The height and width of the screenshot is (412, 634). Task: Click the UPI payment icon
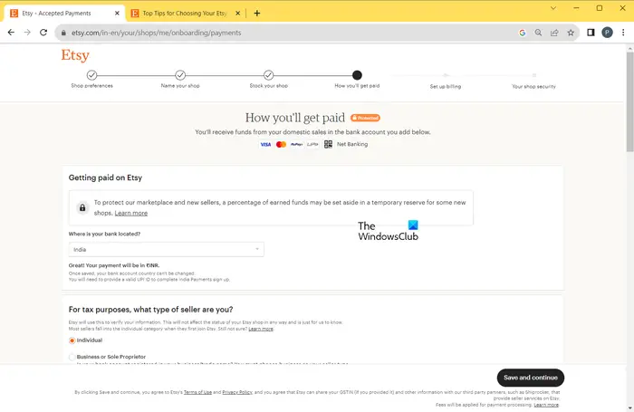coord(312,144)
